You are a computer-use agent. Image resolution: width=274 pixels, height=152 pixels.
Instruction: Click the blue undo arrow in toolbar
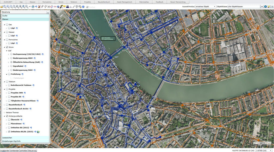click(36, 6)
